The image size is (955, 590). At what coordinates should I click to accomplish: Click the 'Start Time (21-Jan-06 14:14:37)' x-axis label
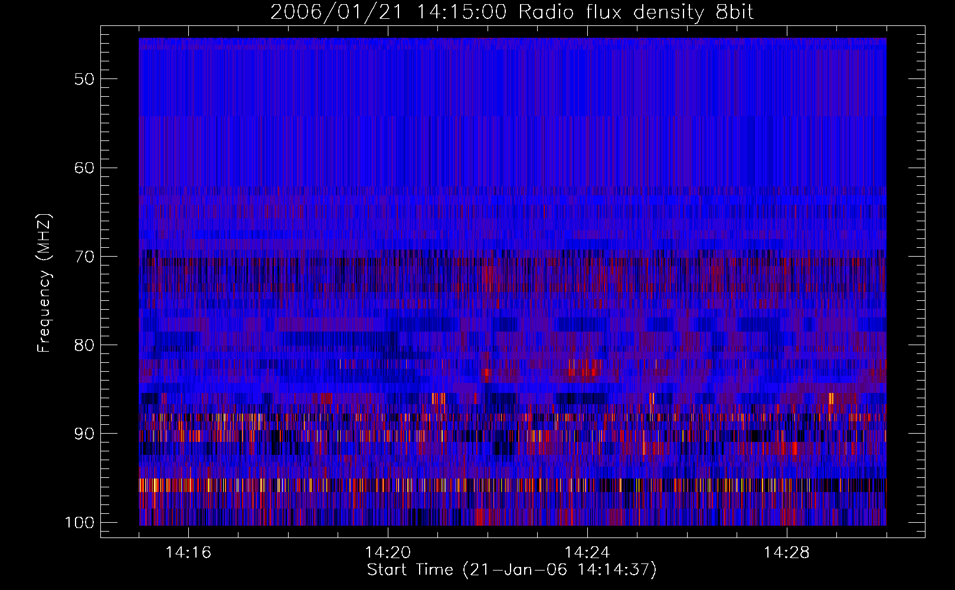(x=512, y=570)
